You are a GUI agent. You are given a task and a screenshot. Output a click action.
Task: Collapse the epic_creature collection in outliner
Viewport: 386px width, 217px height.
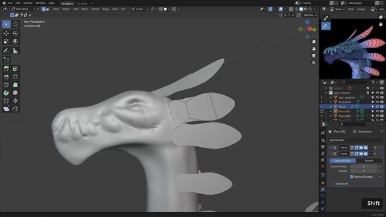(x=326, y=93)
